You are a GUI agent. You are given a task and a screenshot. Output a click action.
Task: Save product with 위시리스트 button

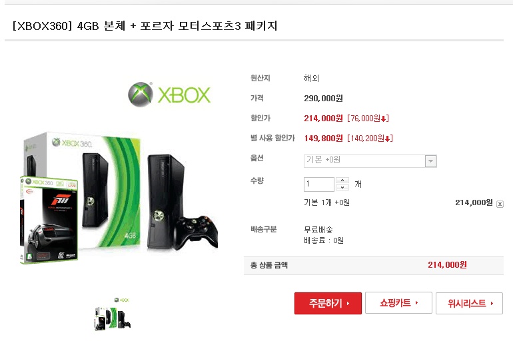469,303
